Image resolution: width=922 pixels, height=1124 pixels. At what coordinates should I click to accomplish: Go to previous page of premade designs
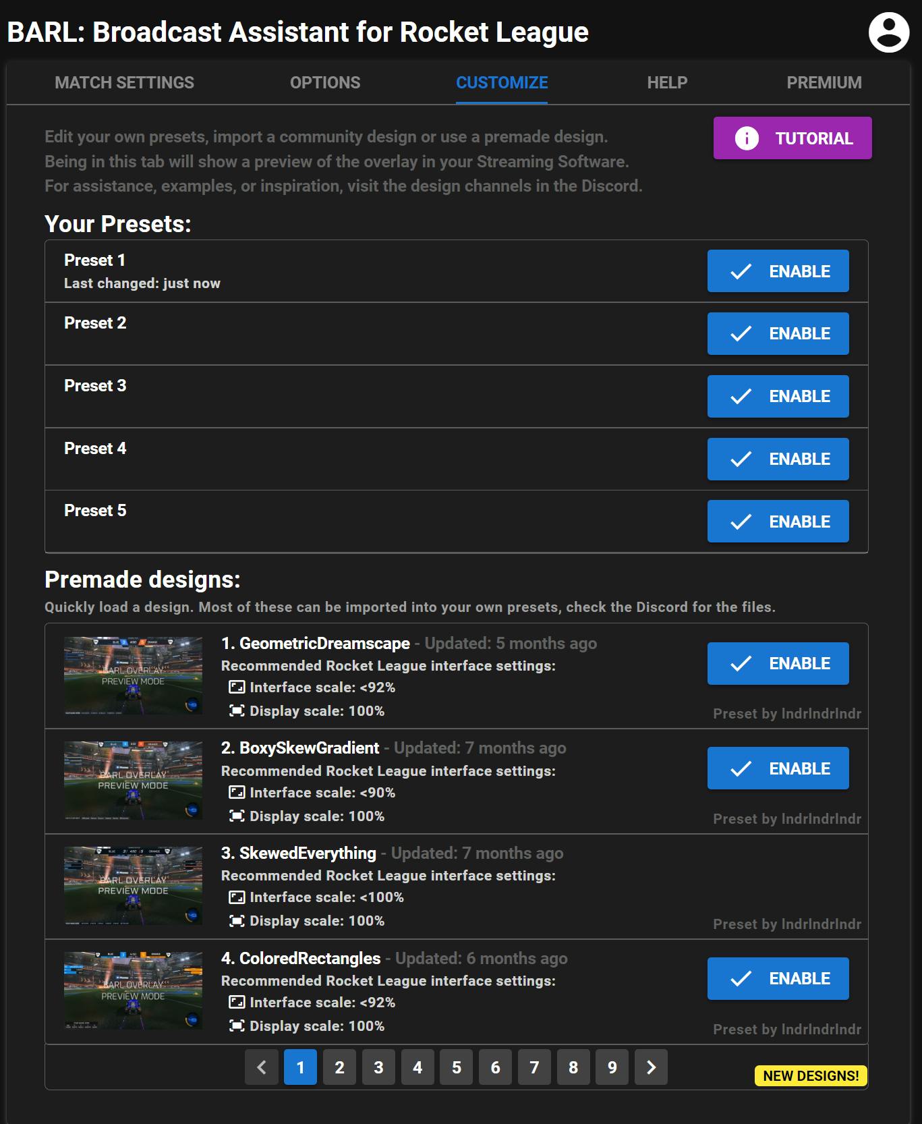(x=262, y=1067)
